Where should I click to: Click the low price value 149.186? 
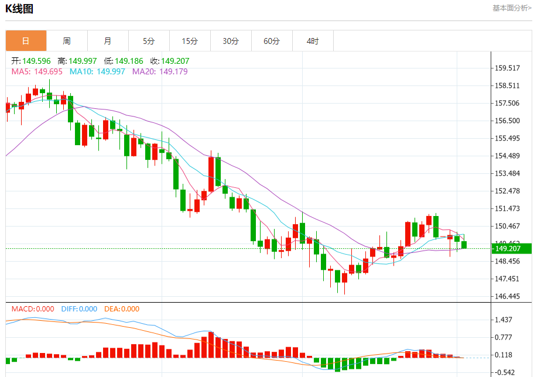coord(129,61)
